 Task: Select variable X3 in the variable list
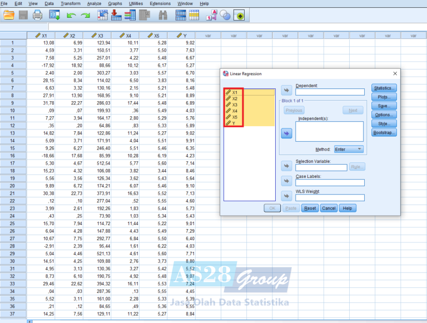point(235,105)
